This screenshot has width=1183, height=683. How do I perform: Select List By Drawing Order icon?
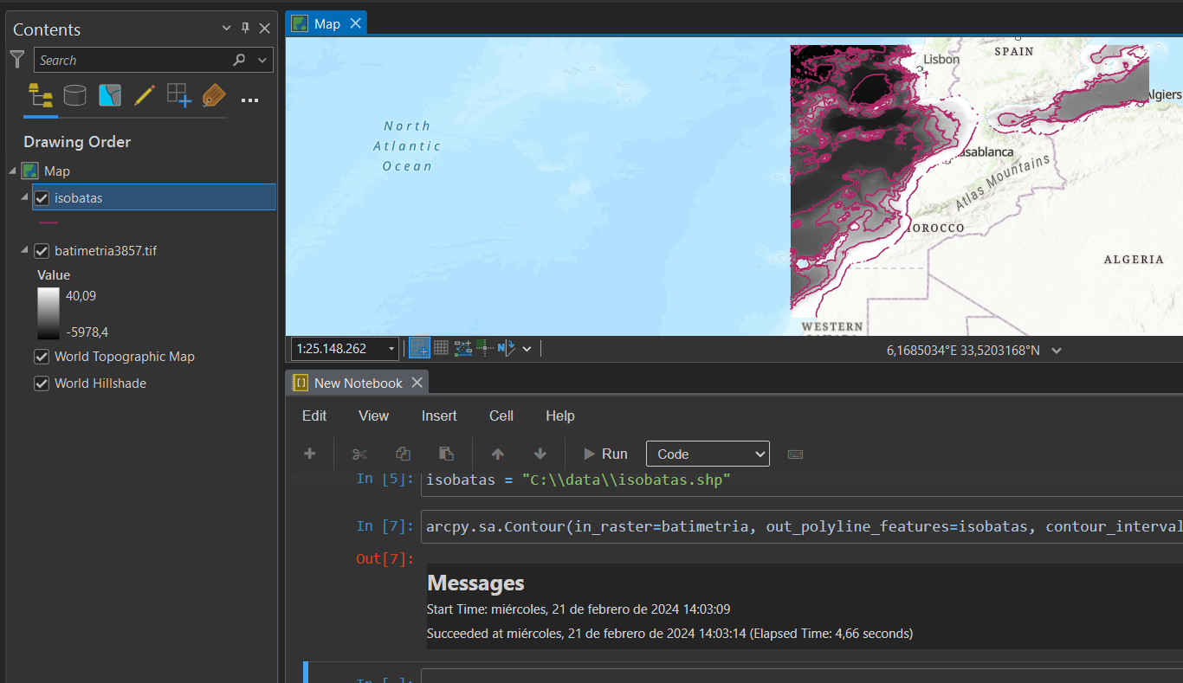40,95
